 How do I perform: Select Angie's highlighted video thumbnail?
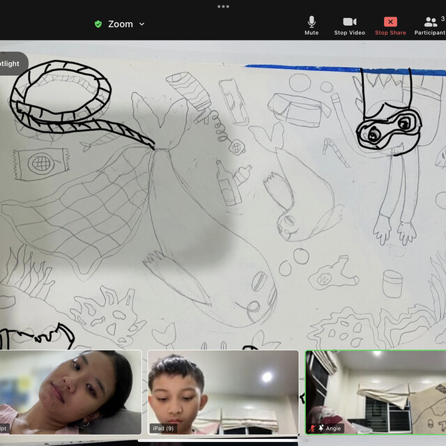click(376, 392)
